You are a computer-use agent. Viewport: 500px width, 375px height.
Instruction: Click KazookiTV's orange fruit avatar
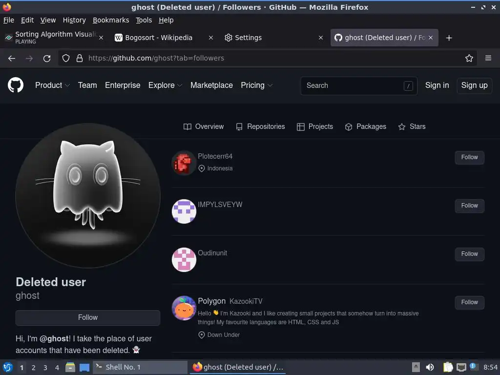tap(184, 308)
